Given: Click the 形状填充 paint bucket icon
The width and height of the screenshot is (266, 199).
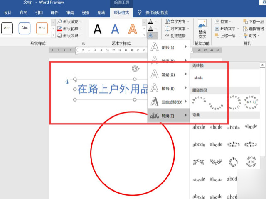Looking at the screenshot, I should coord(60,22).
